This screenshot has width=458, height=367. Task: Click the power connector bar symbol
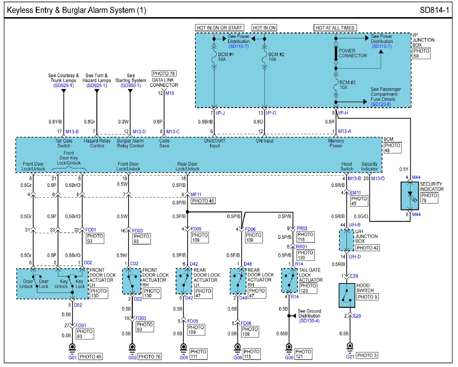336,54
